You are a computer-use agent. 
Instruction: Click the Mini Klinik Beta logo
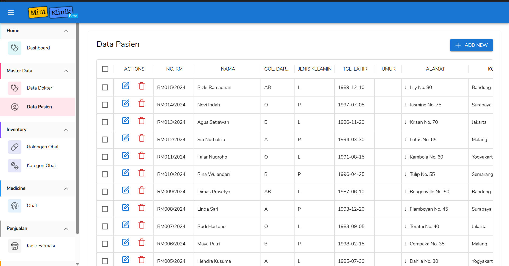coord(53,12)
